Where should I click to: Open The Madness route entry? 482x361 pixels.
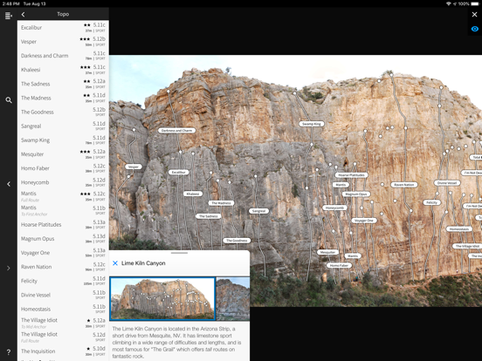click(x=63, y=98)
